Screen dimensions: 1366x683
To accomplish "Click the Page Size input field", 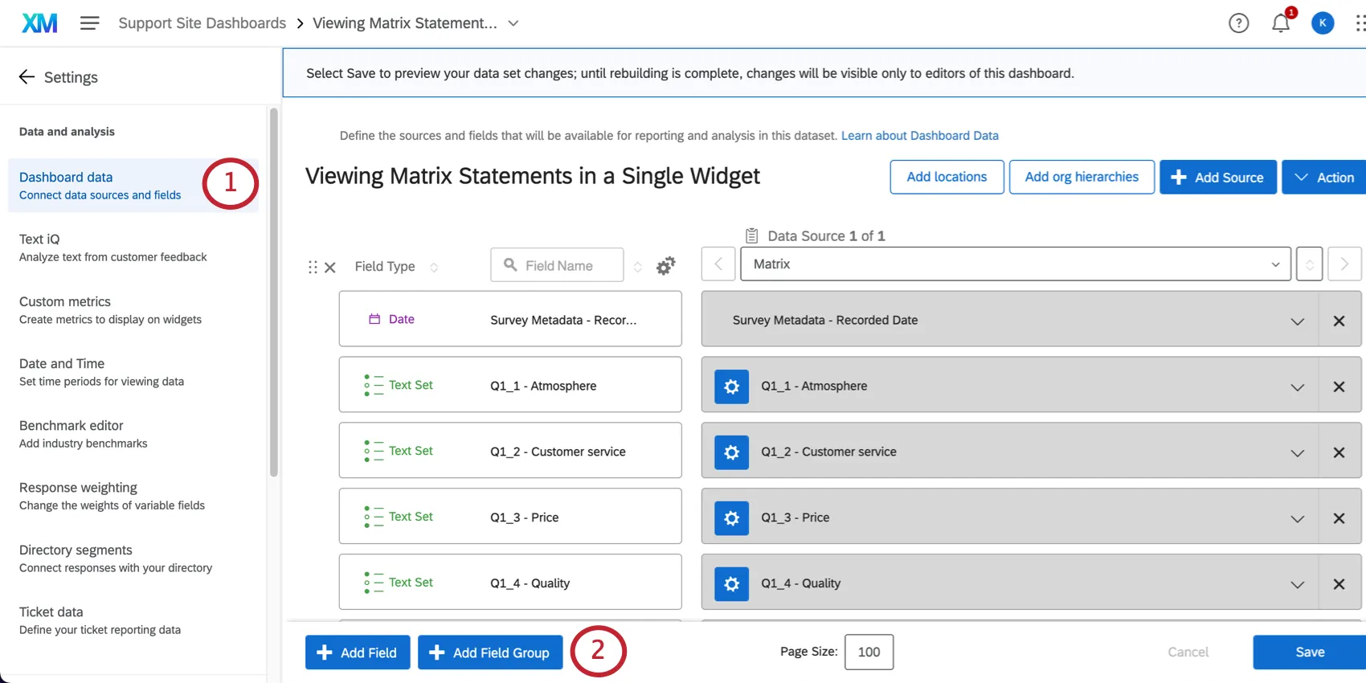I will [869, 652].
